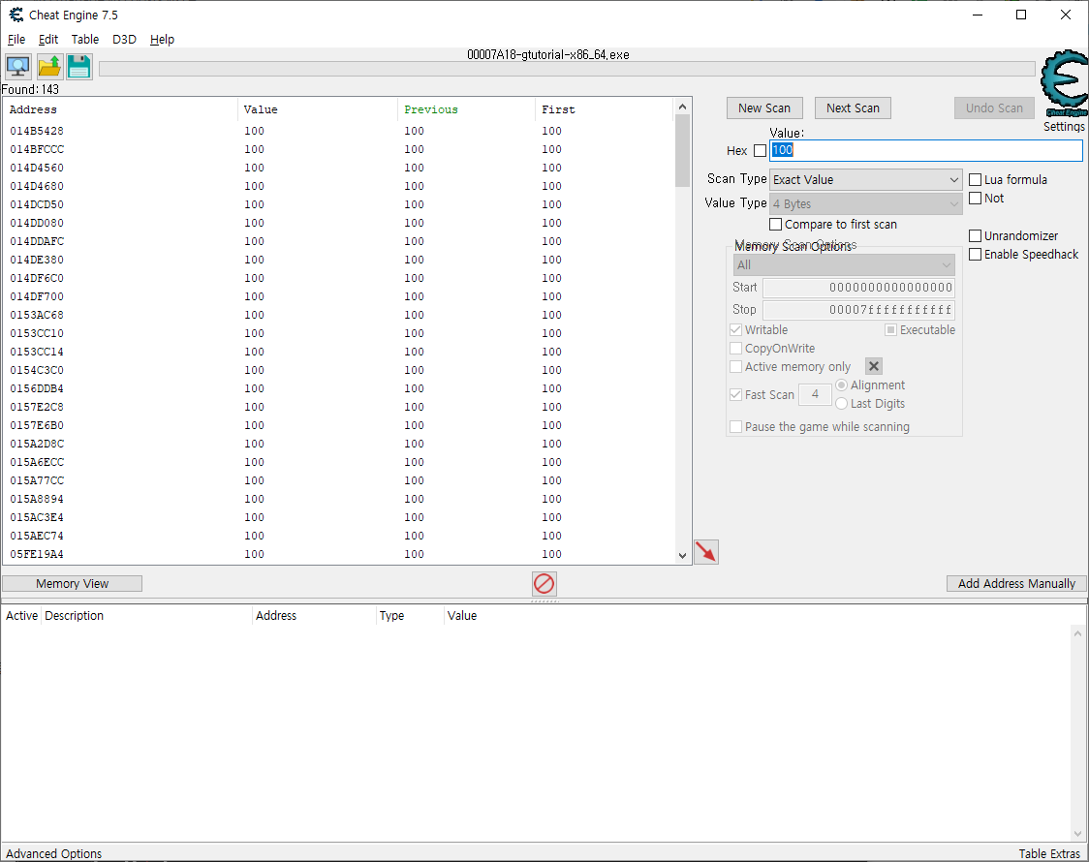Select address row 05FE19A4

[x=339, y=555]
